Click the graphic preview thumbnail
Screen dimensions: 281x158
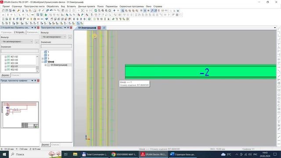click(20, 115)
